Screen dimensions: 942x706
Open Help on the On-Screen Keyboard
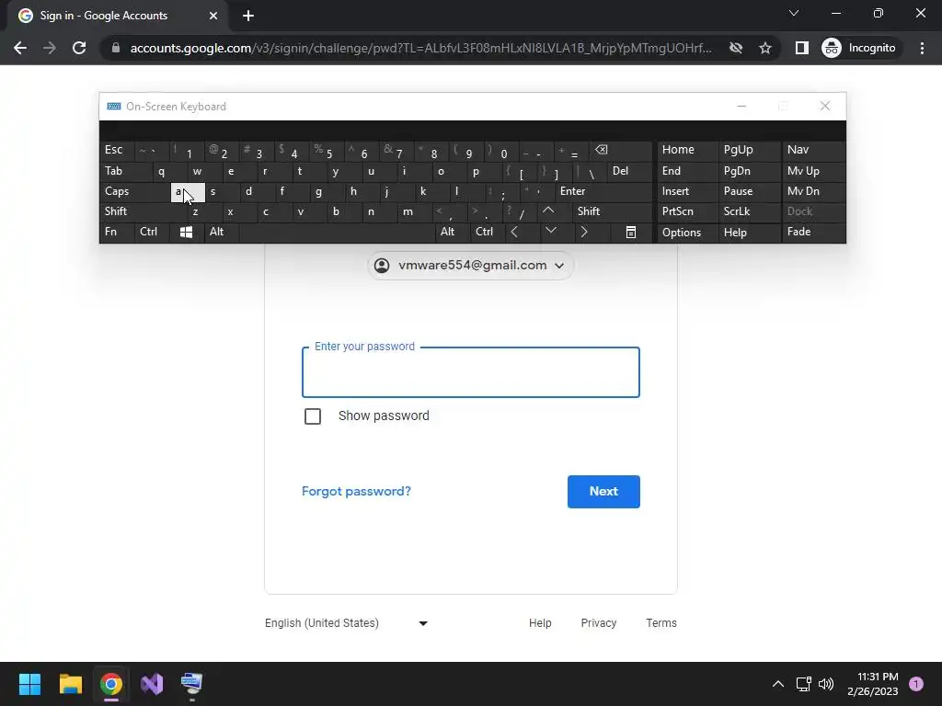(749, 233)
